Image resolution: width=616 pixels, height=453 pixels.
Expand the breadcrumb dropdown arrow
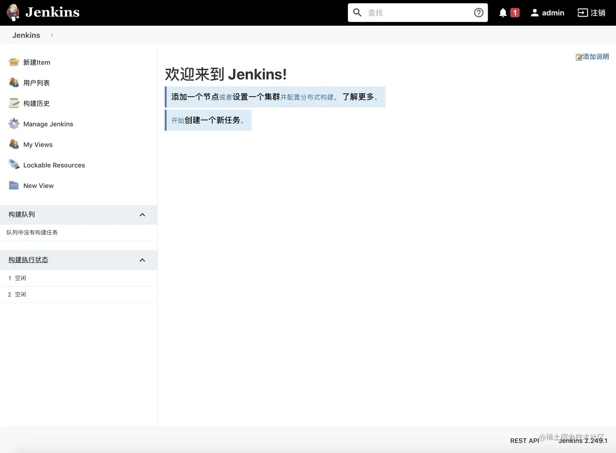click(x=52, y=35)
